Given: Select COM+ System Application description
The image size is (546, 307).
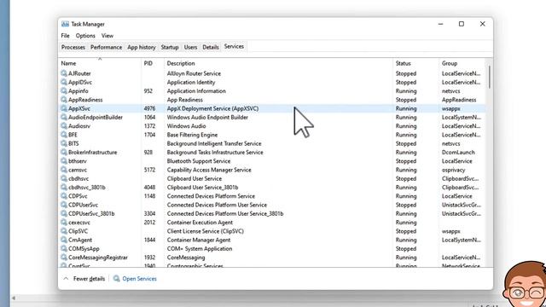Looking at the screenshot, I should (x=200, y=248).
